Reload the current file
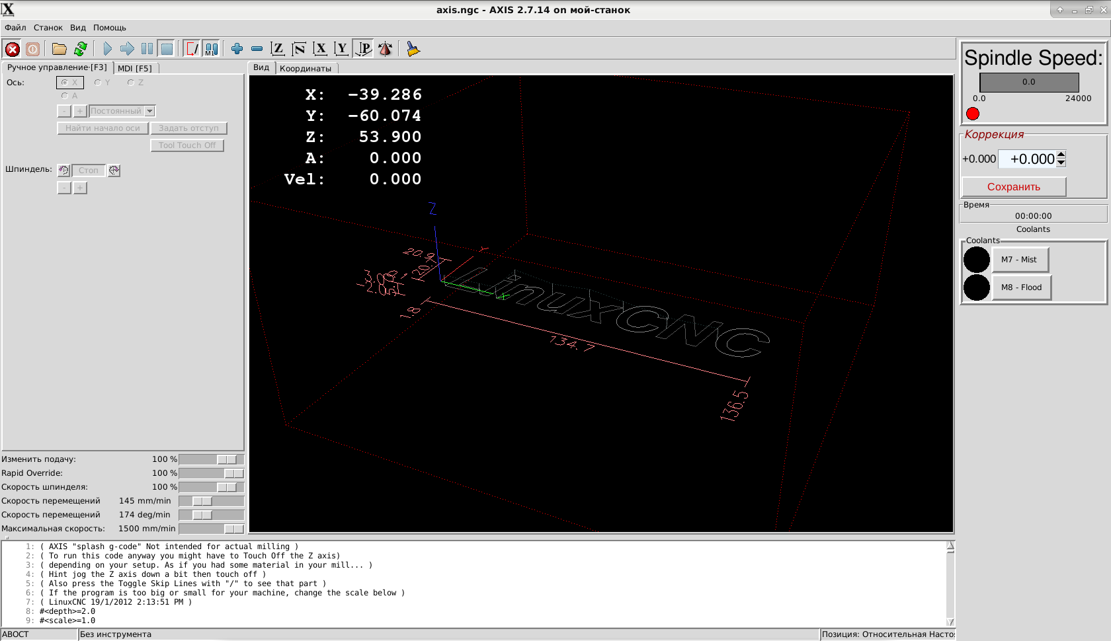 (81, 49)
